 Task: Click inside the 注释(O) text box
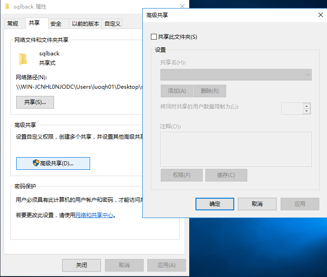[x=236, y=149]
